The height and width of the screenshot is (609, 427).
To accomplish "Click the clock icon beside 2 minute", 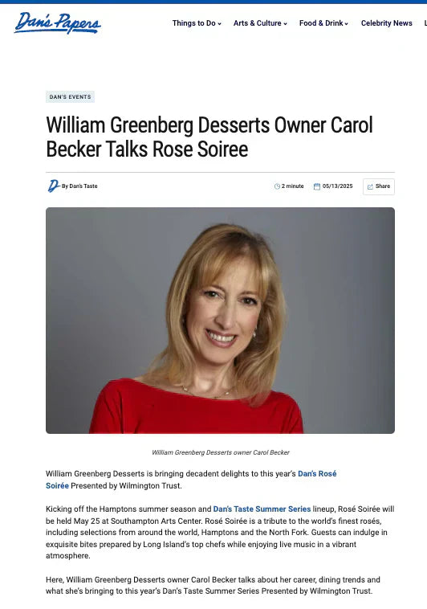I will click(x=277, y=186).
